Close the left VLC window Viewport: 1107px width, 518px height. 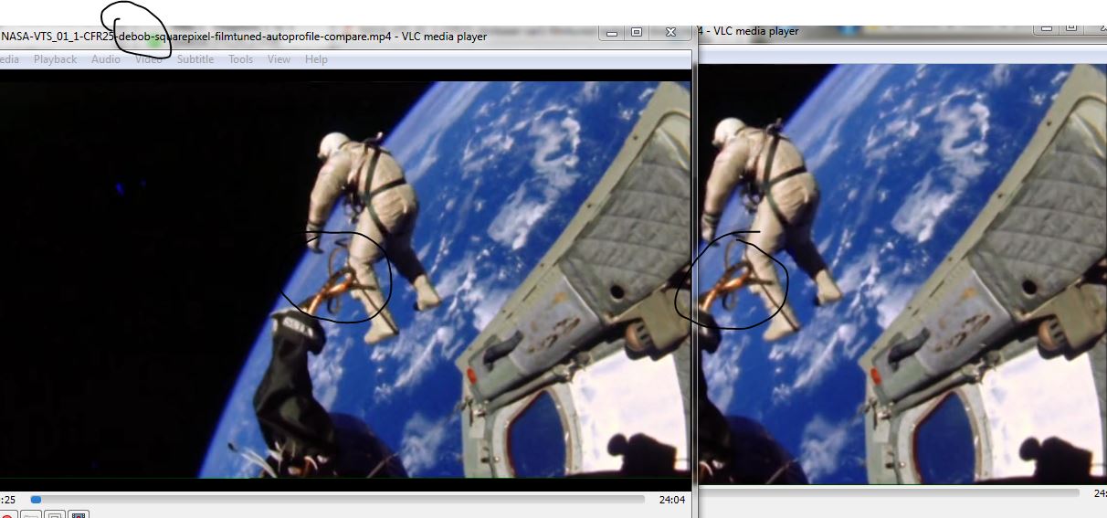pyautogui.click(x=670, y=32)
